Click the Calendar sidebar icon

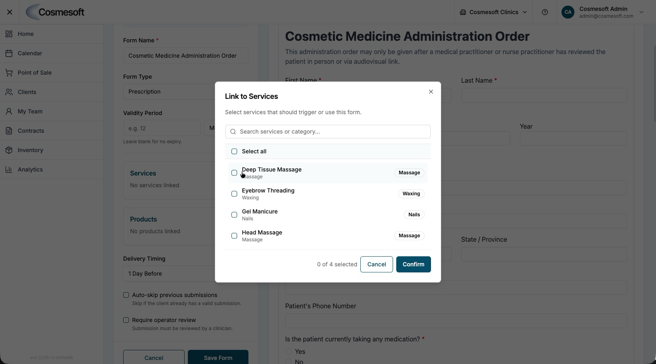tap(9, 53)
